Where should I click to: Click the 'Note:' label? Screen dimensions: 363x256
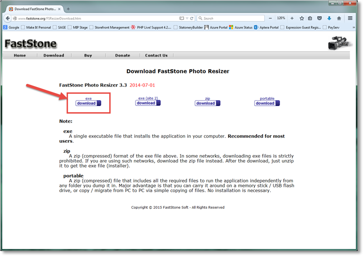coord(66,121)
